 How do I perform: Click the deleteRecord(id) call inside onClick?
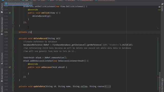(42, 16)
